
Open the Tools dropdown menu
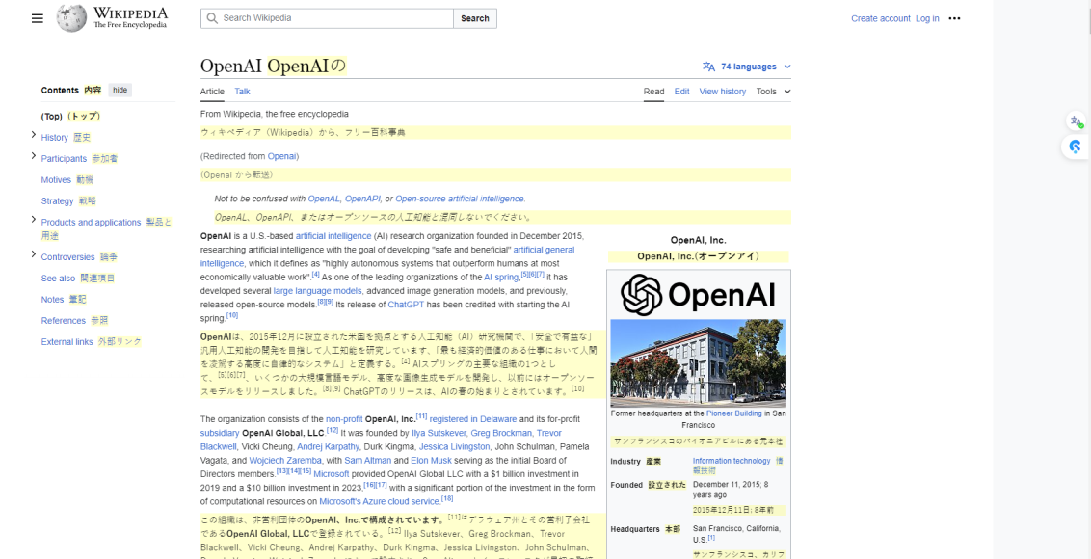point(774,92)
